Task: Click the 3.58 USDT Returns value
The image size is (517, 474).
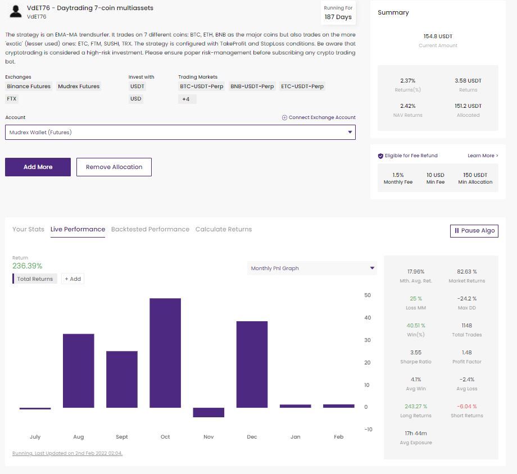Action: (468, 81)
